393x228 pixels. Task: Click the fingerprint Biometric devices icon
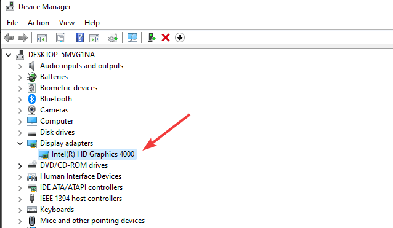point(31,88)
